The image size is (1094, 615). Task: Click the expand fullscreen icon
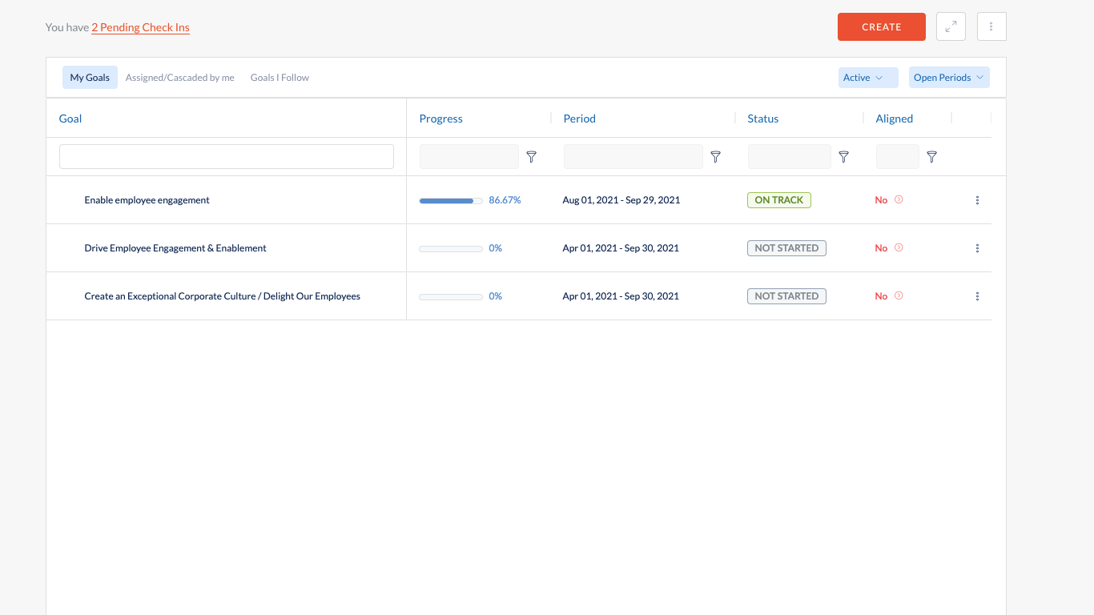click(x=951, y=26)
